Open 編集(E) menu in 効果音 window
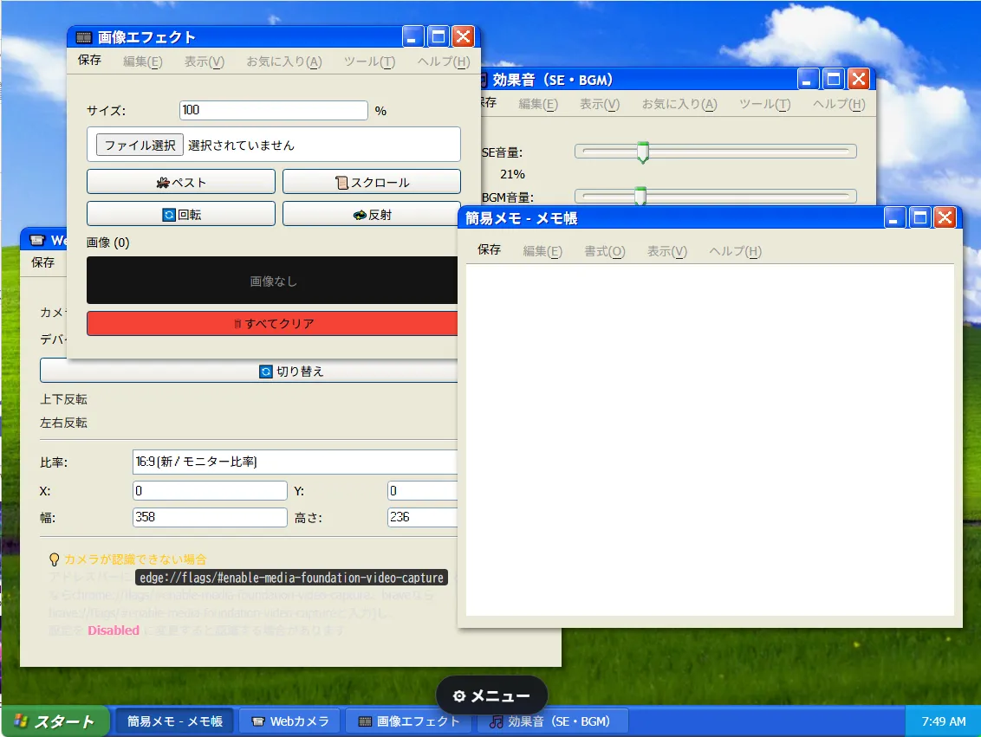Viewport: 981px width, 737px height. click(538, 104)
